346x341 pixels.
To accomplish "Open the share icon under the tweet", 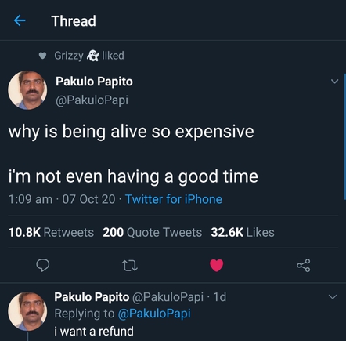I will [x=304, y=266].
